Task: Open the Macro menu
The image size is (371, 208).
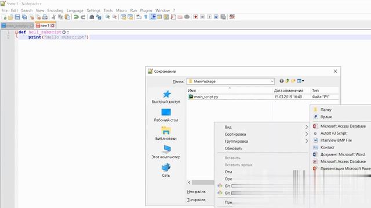Action: [x=121, y=10]
